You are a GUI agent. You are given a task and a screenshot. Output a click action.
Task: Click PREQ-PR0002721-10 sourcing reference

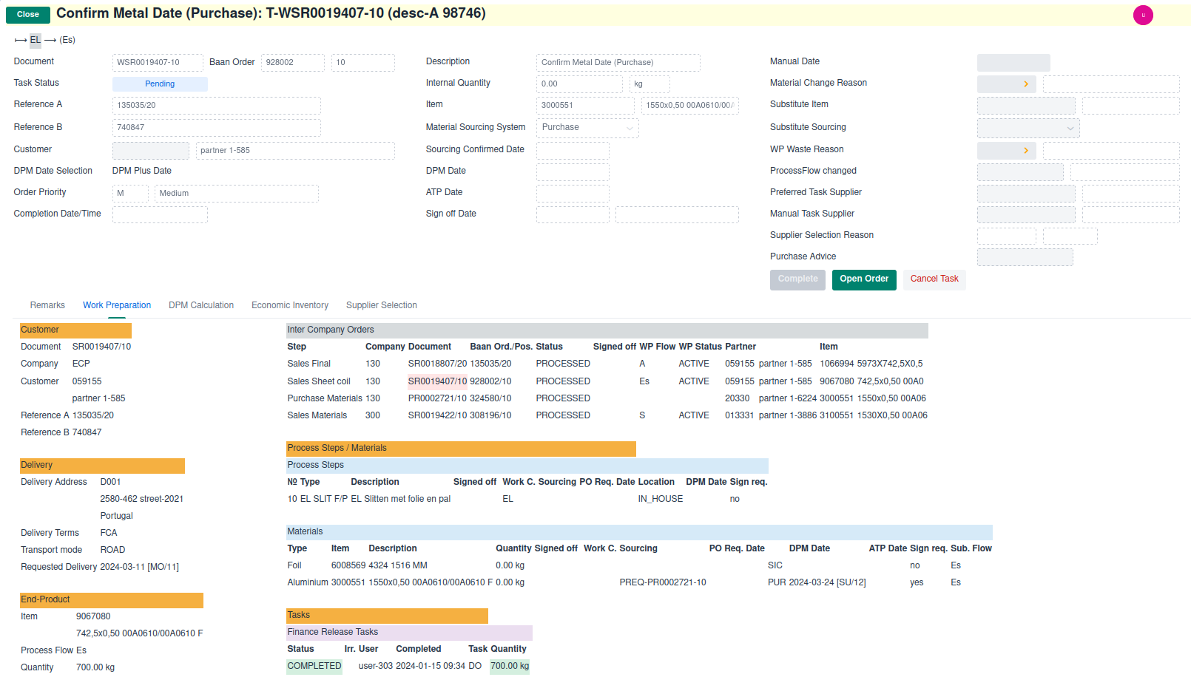click(x=663, y=582)
